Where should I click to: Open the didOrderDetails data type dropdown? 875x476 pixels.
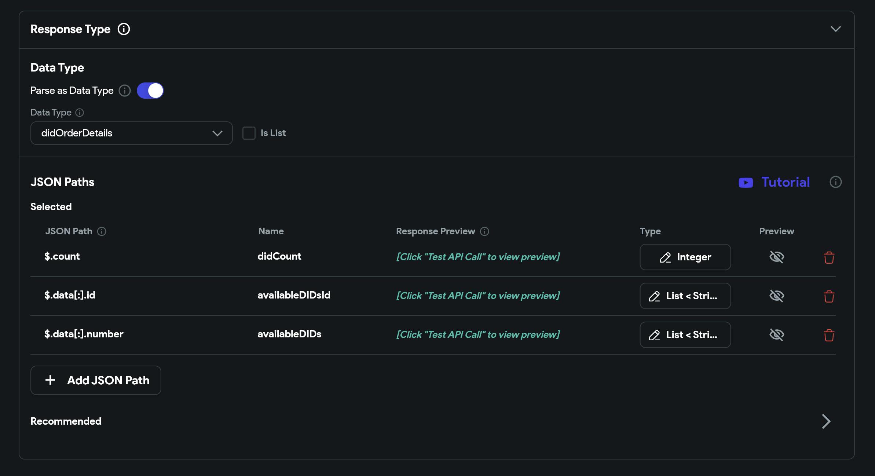(131, 133)
